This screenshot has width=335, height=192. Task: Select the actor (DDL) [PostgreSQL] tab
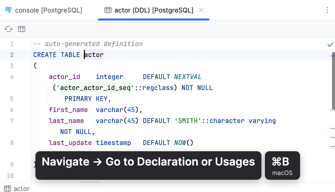point(154,10)
